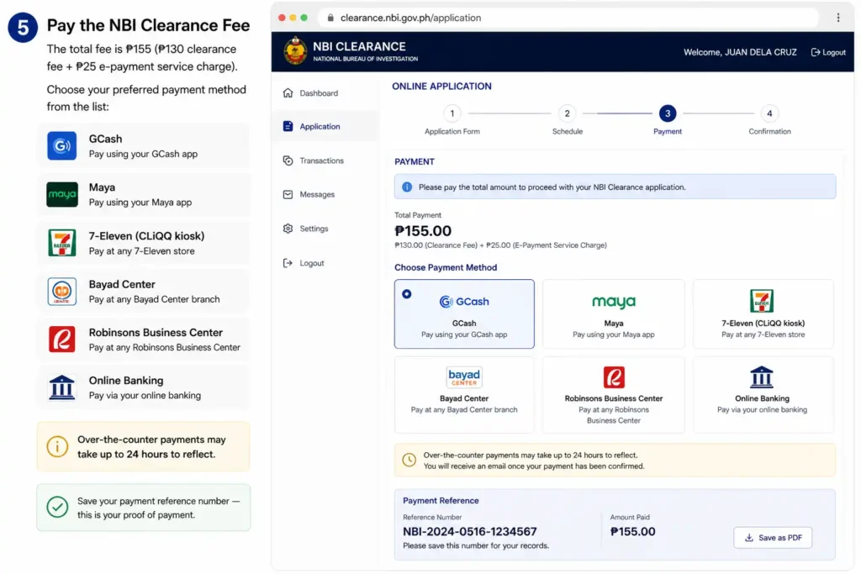The width and height of the screenshot is (861, 574).
Task: Click the green checkmark icon in left tip
Action: coord(57,507)
